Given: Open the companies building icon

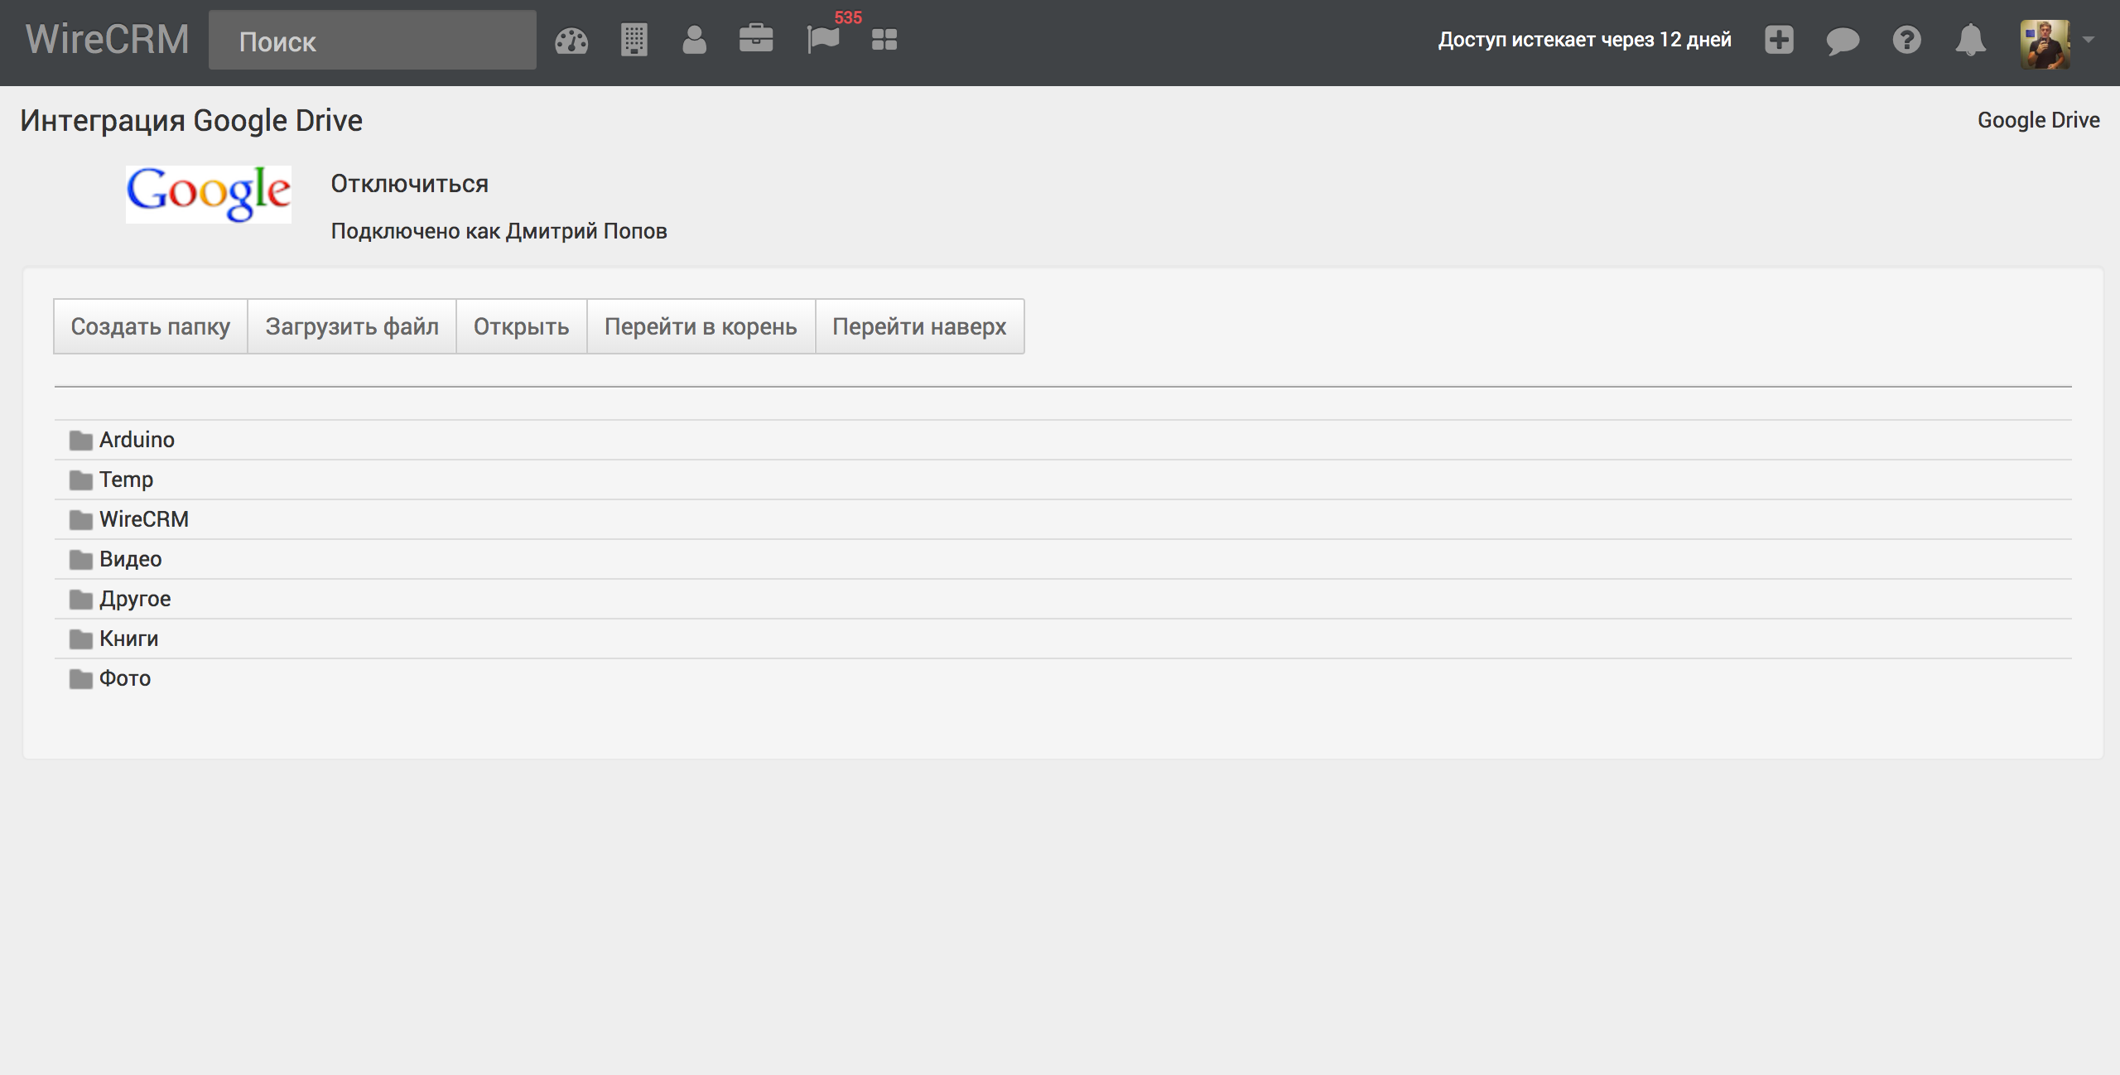Looking at the screenshot, I should 634,40.
